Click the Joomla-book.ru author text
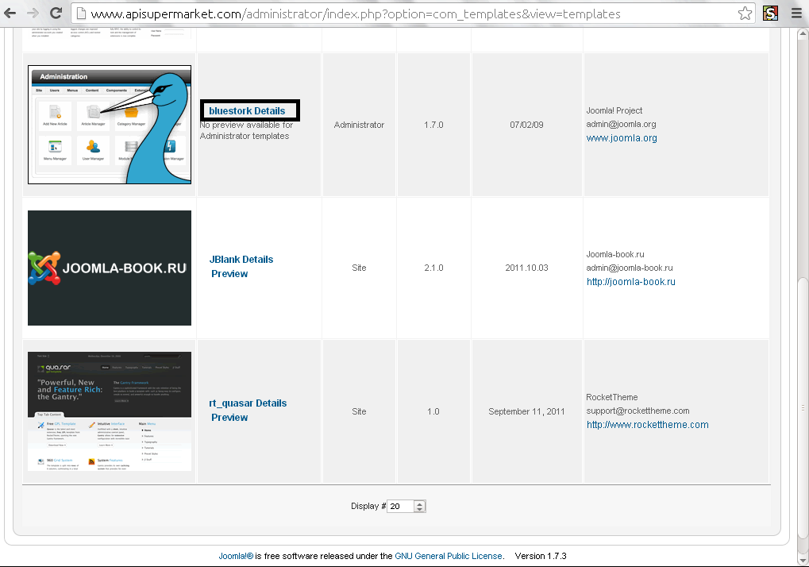Image resolution: width=809 pixels, height=567 pixels. point(615,254)
